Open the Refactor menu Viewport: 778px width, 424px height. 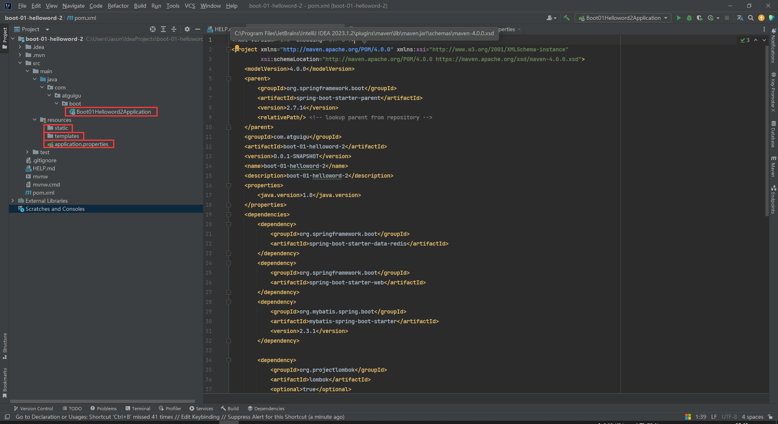[x=118, y=6]
